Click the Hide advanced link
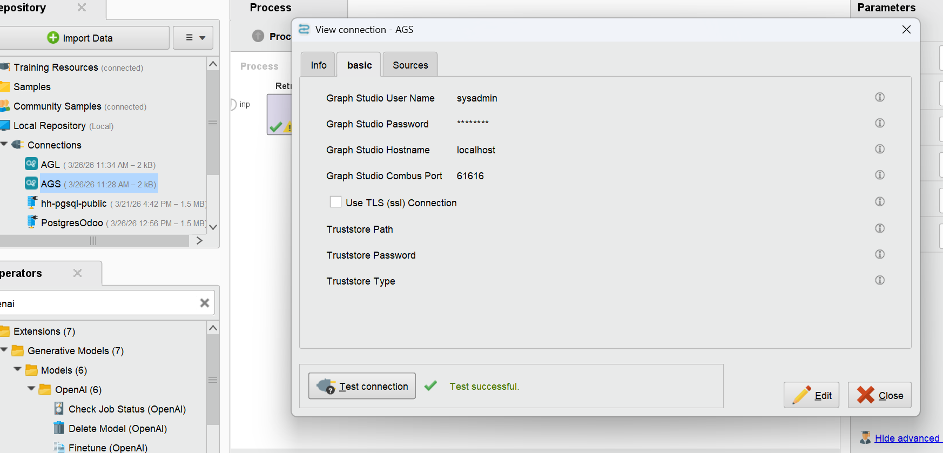The height and width of the screenshot is (453, 943). tap(907, 438)
